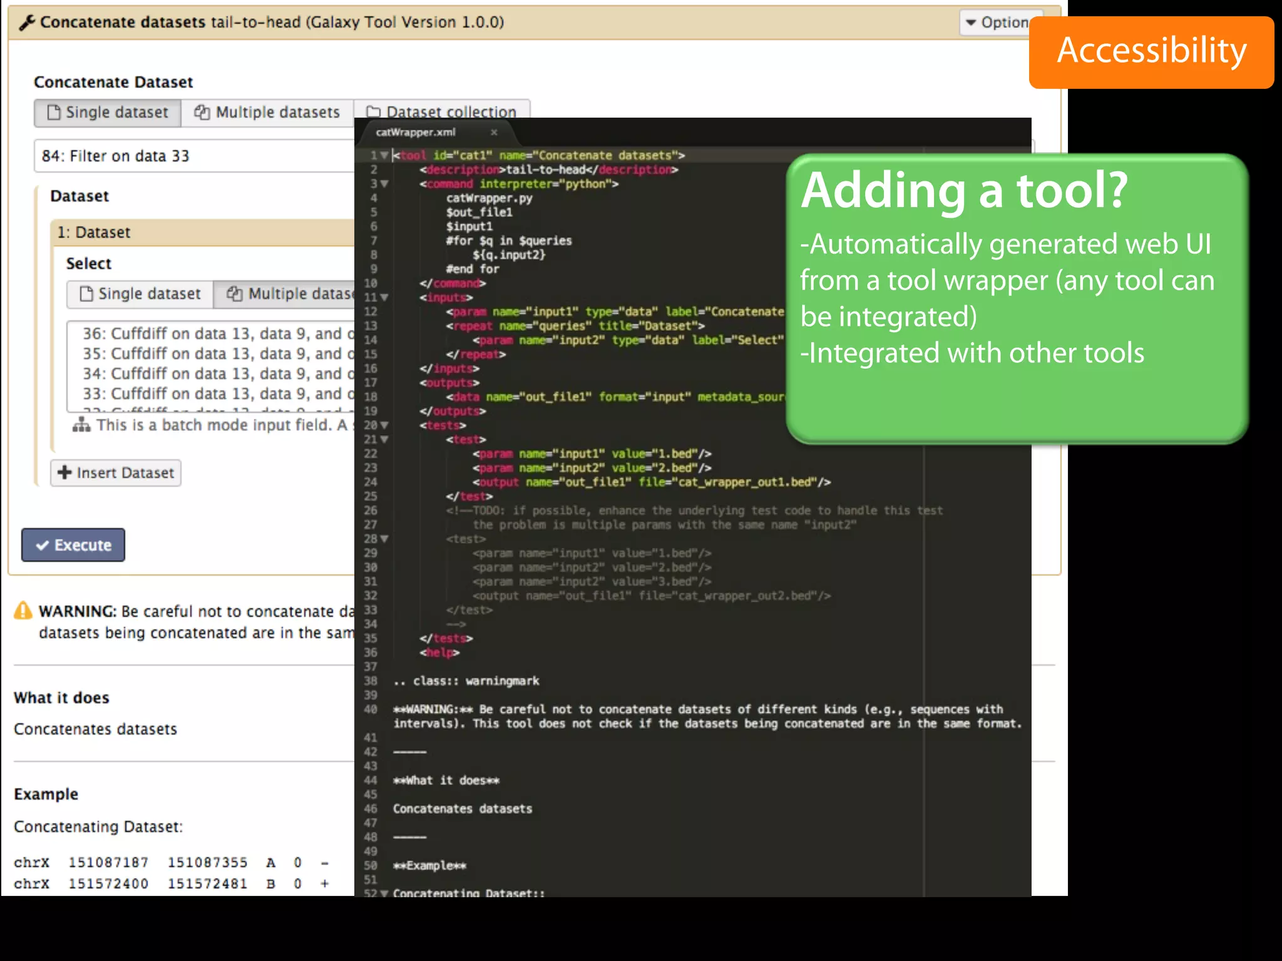Viewport: 1282px width, 961px height.
Task: Click '$input1' on line 6
Action: pyautogui.click(x=469, y=226)
